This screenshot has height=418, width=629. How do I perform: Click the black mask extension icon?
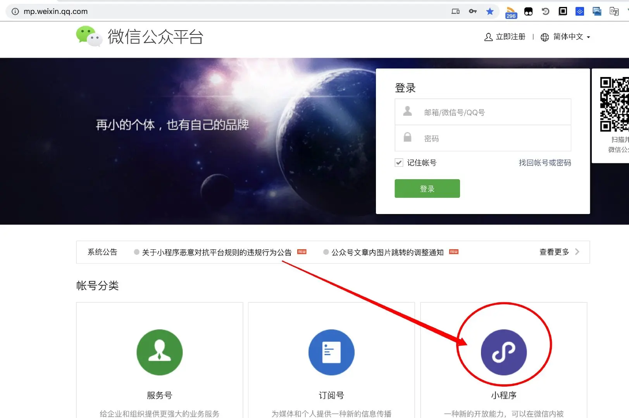pyautogui.click(x=528, y=11)
